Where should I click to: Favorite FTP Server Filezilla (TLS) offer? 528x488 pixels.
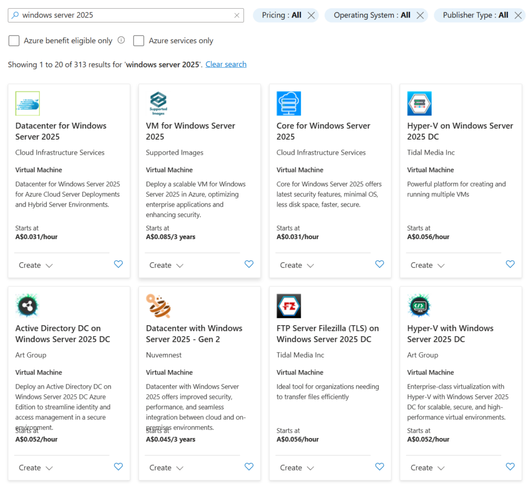pyautogui.click(x=379, y=467)
